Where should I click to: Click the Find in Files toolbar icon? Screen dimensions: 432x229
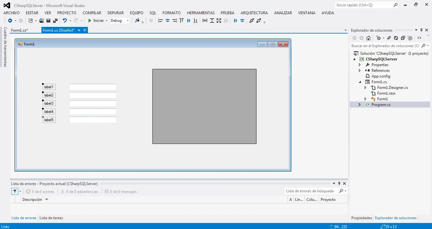[x=137, y=21]
